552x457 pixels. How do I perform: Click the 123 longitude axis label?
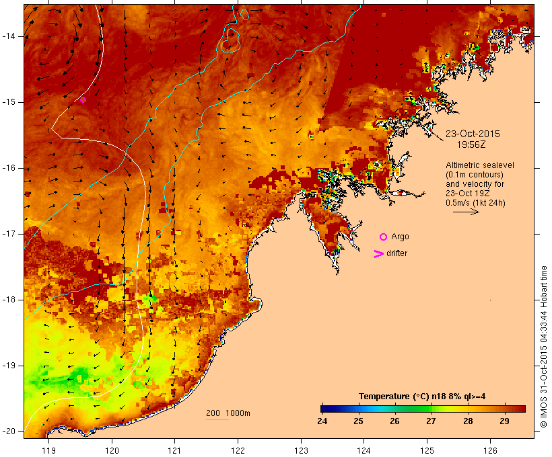point(301,451)
